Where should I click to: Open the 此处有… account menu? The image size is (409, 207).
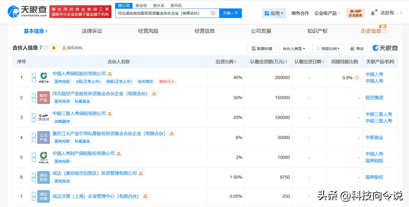pyautogui.click(x=391, y=13)
